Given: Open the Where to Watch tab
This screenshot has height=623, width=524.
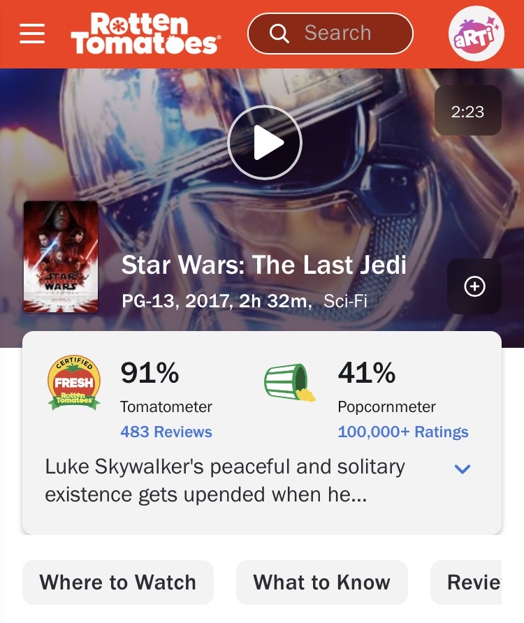Looking at the screenshot, I should (x=118, y=582).
